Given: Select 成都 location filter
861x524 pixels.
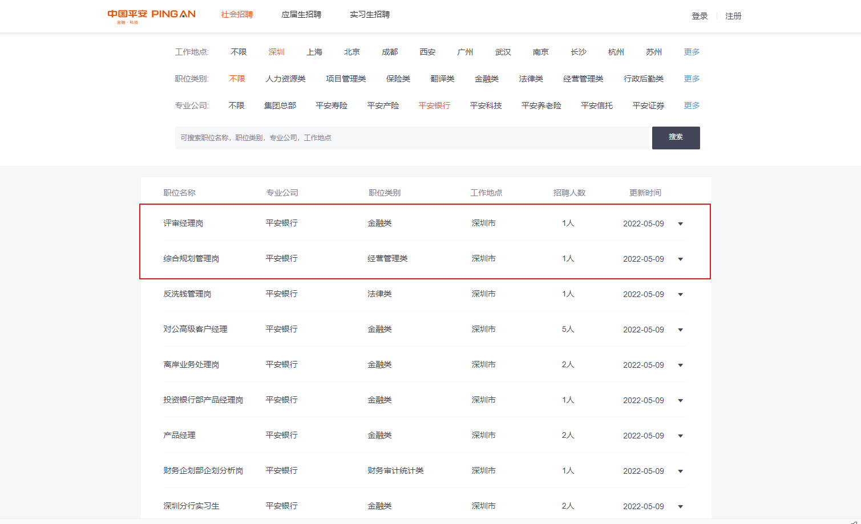Looking at the screenshot, I should tap(390, 52).
